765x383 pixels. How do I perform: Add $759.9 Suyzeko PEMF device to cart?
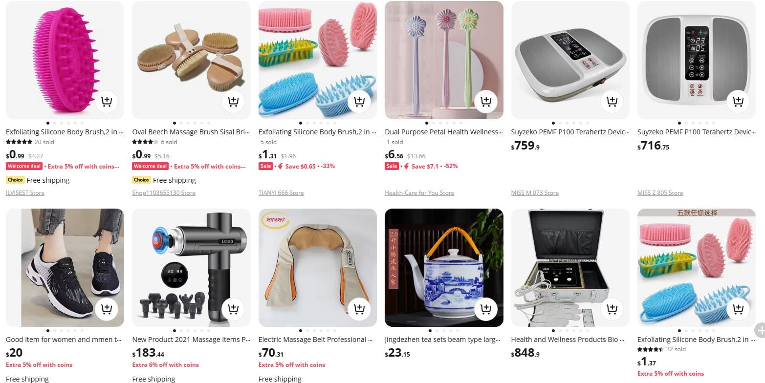point(612,102)
